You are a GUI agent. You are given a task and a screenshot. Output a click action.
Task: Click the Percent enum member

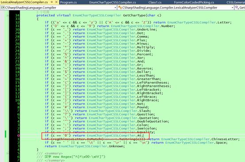(144, 54)
